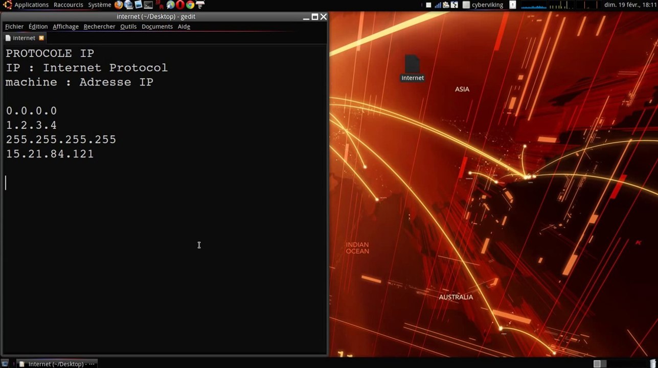
Task: Open the Aide menu
Action: [x=184, y=27]
